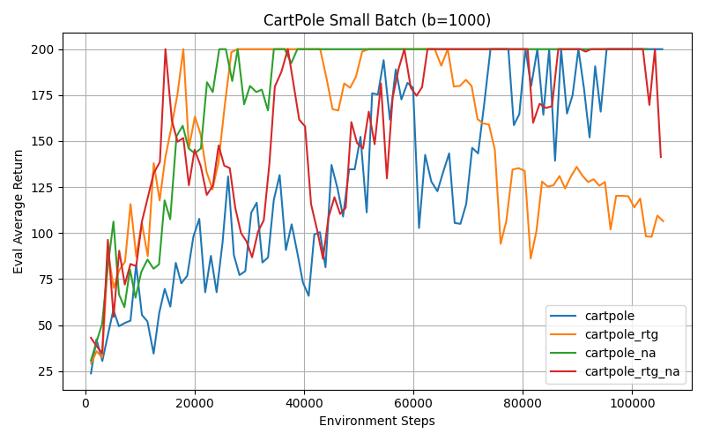
Task: Click the orange line swatch in legend
Action: 563,334
